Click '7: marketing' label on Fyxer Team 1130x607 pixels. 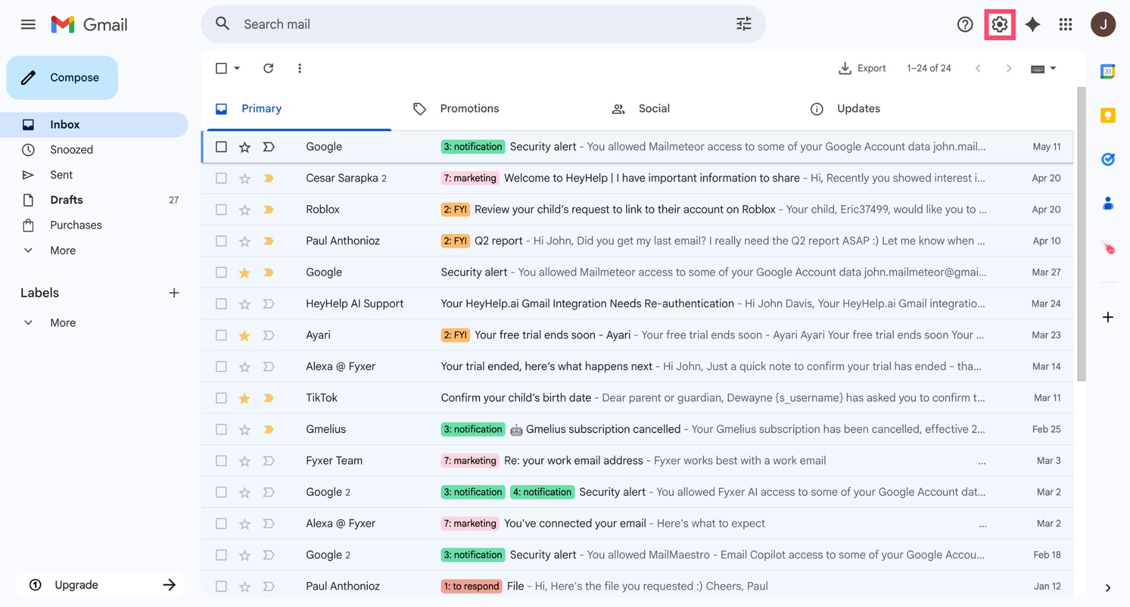tap(470, 461)
